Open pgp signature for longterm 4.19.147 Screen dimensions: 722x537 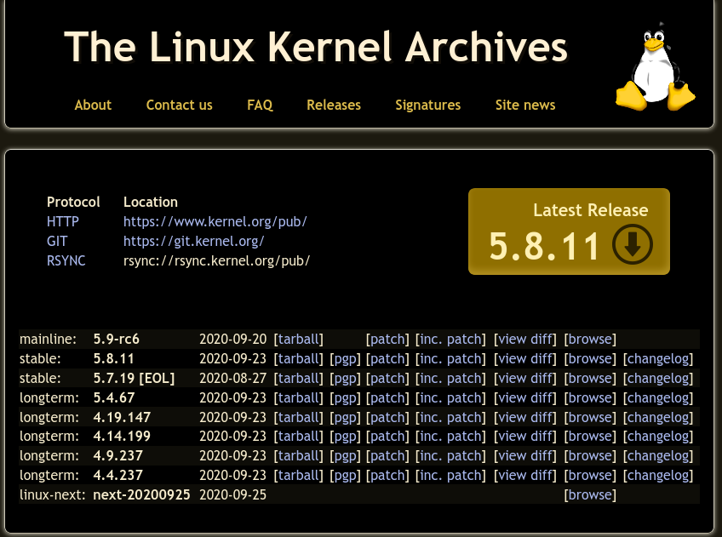coord(345,417)
